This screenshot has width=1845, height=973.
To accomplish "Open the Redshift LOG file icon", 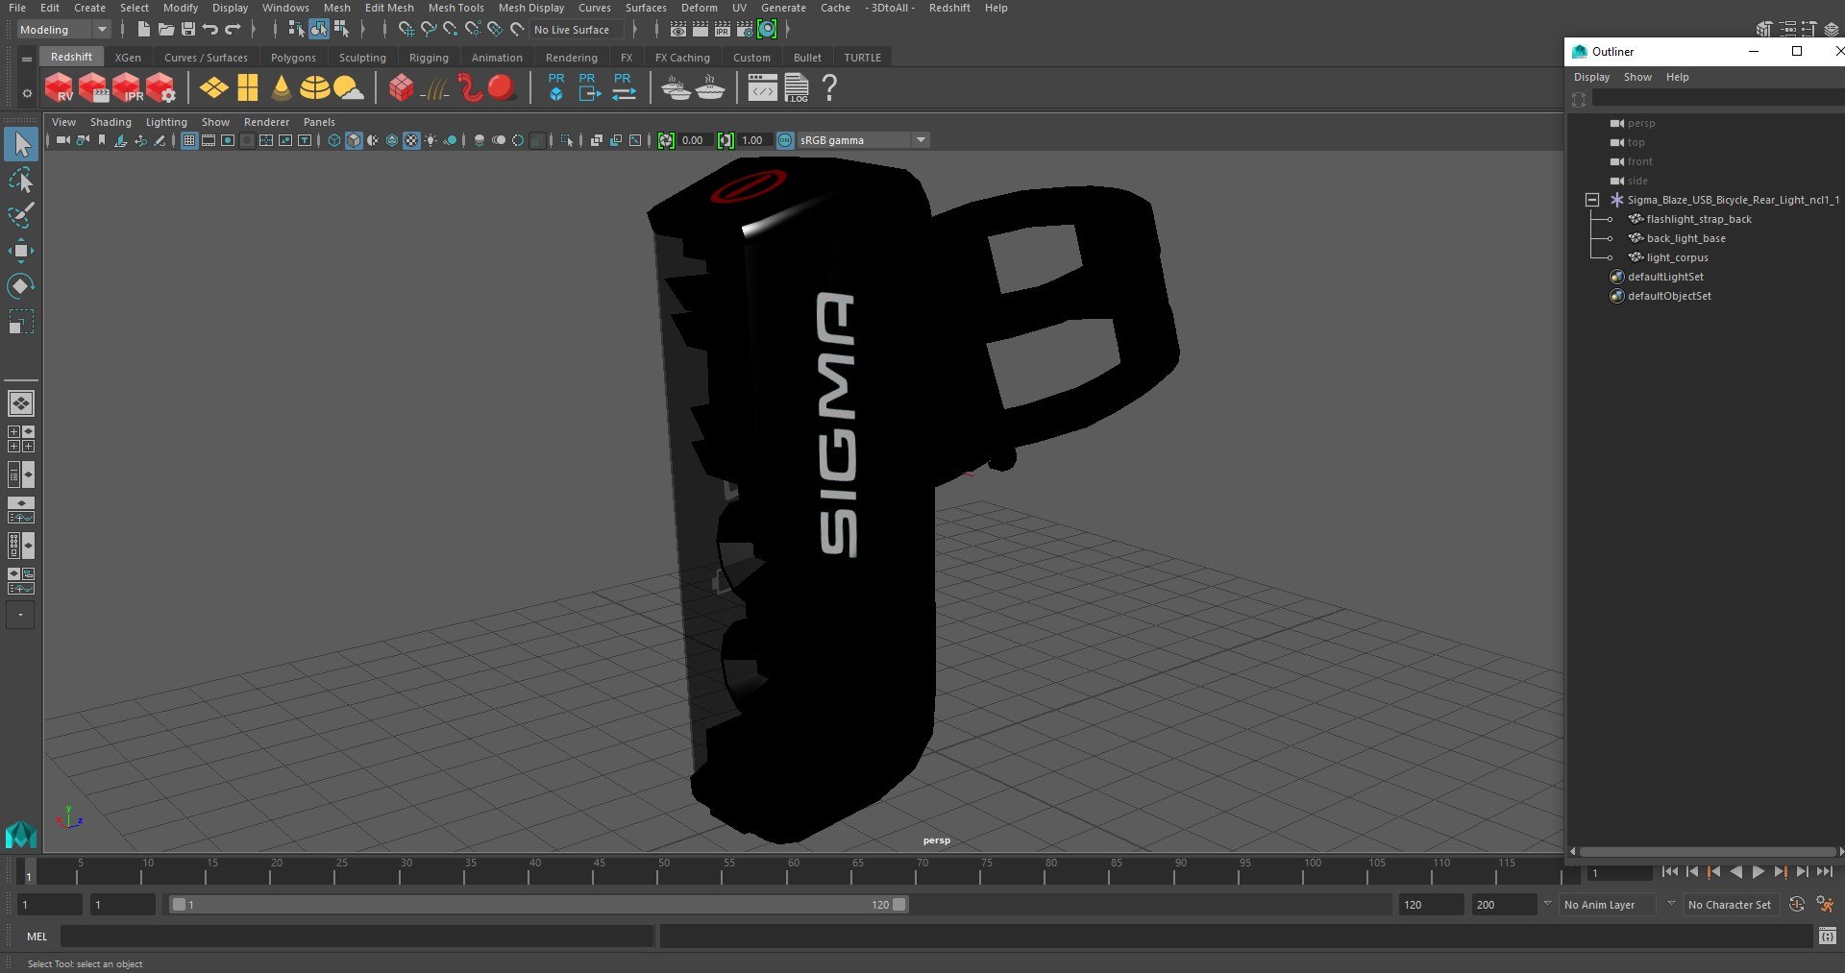I will coord(797,88).
